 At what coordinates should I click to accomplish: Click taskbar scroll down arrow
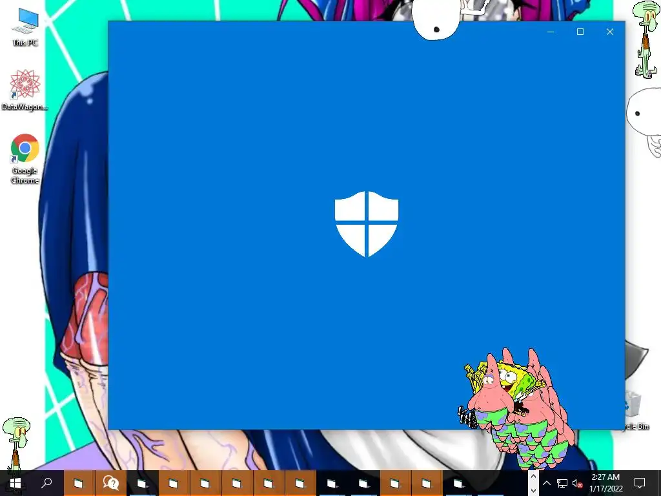pos(533,491)
